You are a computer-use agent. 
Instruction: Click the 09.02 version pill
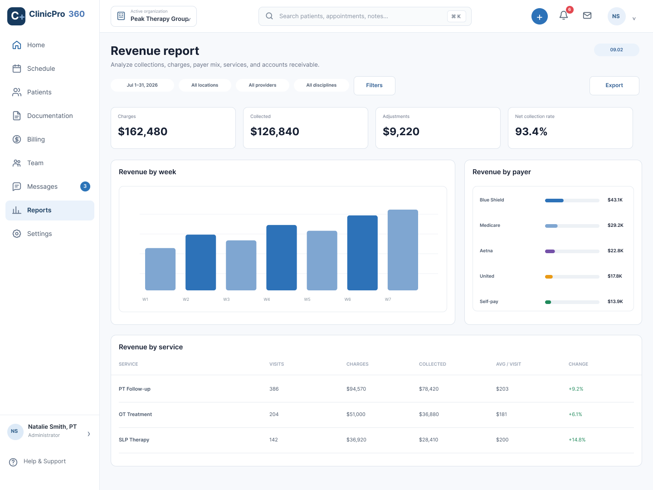[x=617, y=50]
